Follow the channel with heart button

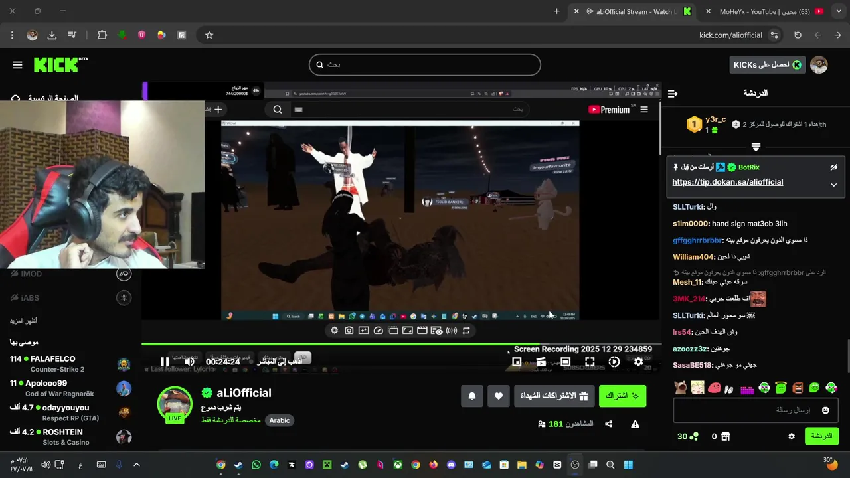click(x=499, y=396)
